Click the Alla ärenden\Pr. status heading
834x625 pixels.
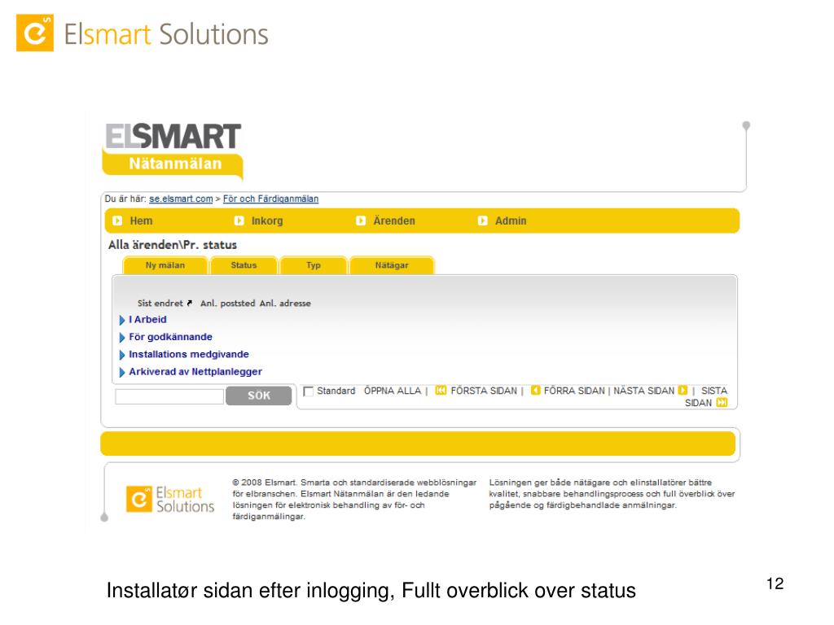point(173,245)
